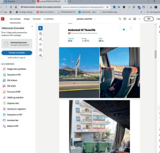Click the bus seats interior photo

pos(120,73)
